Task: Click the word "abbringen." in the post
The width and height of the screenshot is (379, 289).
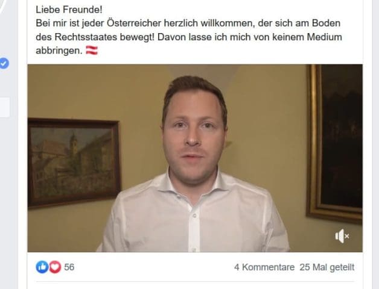Action: 59,51
